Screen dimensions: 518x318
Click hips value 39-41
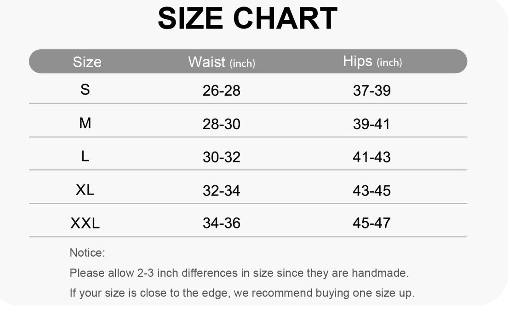click(372, 124)
